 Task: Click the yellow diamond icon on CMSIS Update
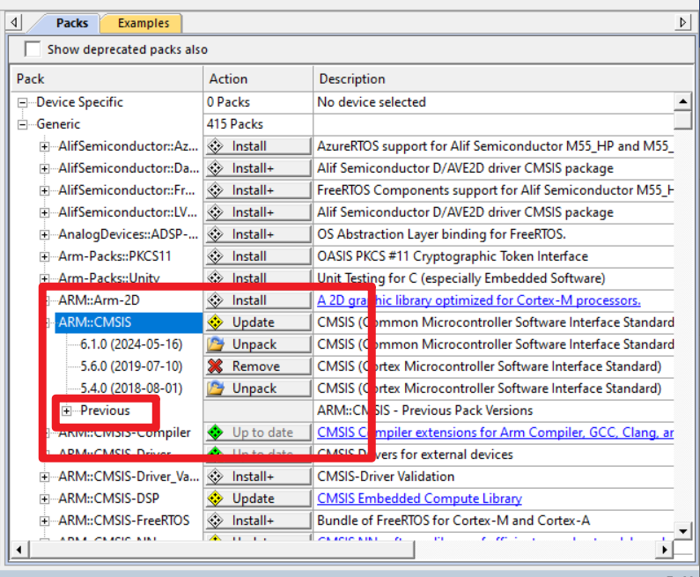coord(216,322)
